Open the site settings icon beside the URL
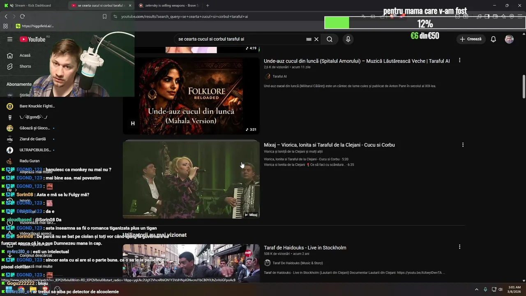 pos(115,16)
